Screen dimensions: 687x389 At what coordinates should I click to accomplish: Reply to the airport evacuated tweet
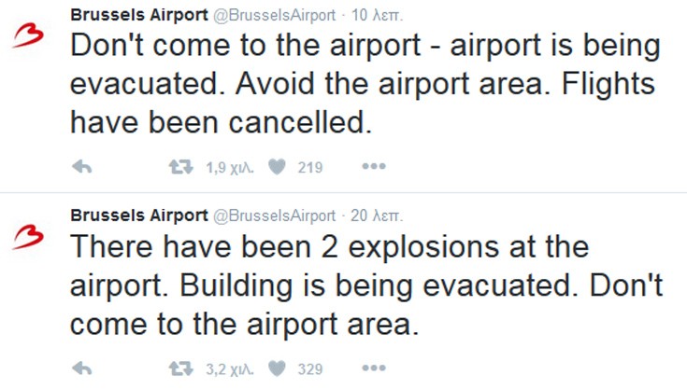[x=82, y=167]
